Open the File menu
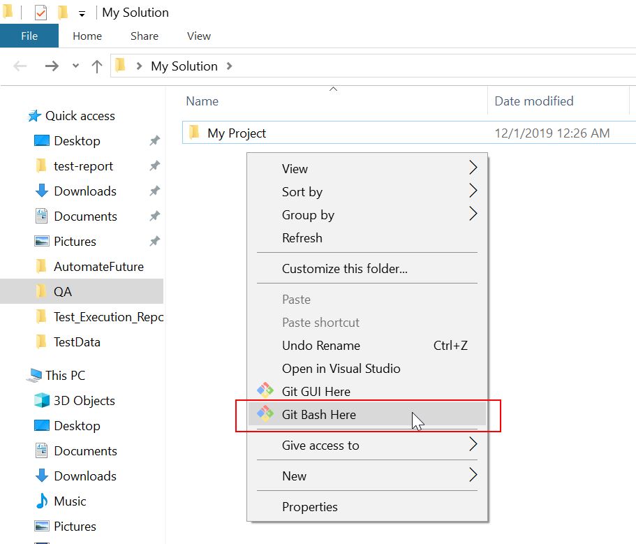 tap(29, 36)
